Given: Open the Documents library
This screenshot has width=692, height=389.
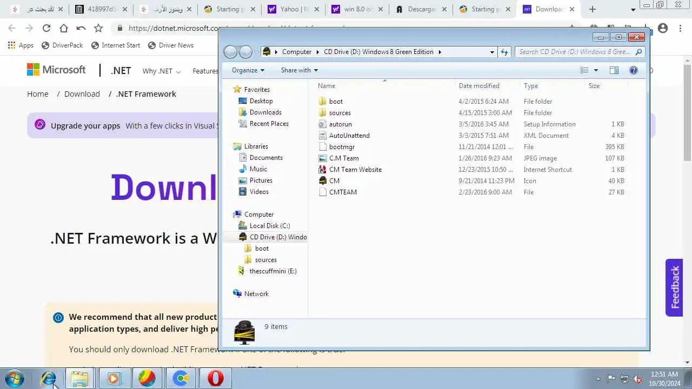Looking at the screenshot, I should pos(266,158).
